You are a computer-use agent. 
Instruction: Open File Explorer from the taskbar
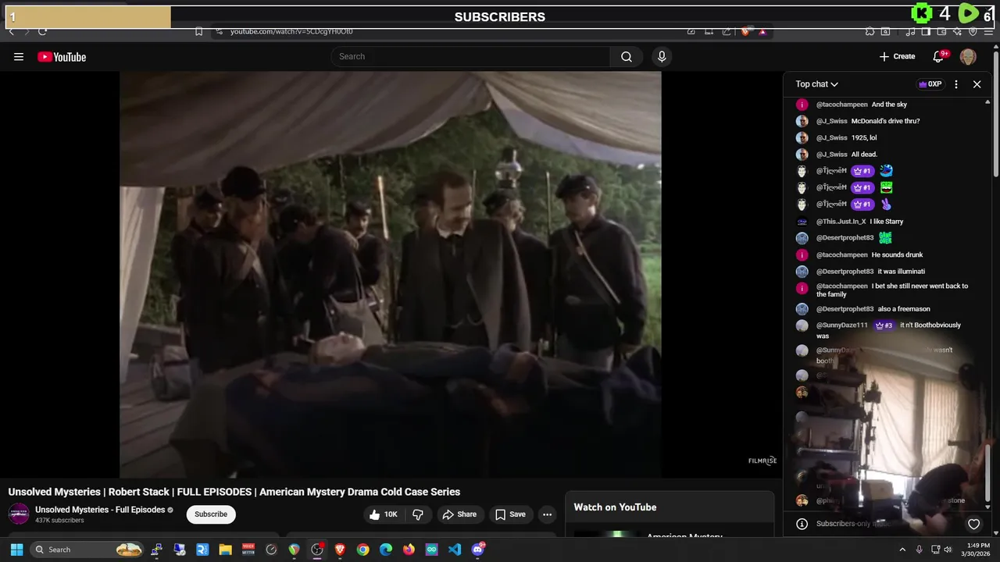pos(225,550)
